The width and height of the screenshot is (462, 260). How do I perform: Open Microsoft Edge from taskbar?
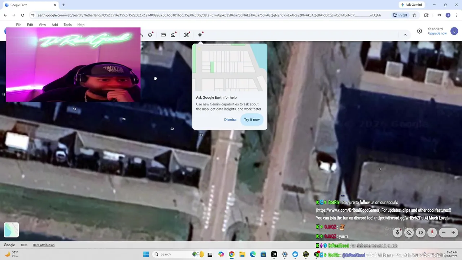(253, 254)
